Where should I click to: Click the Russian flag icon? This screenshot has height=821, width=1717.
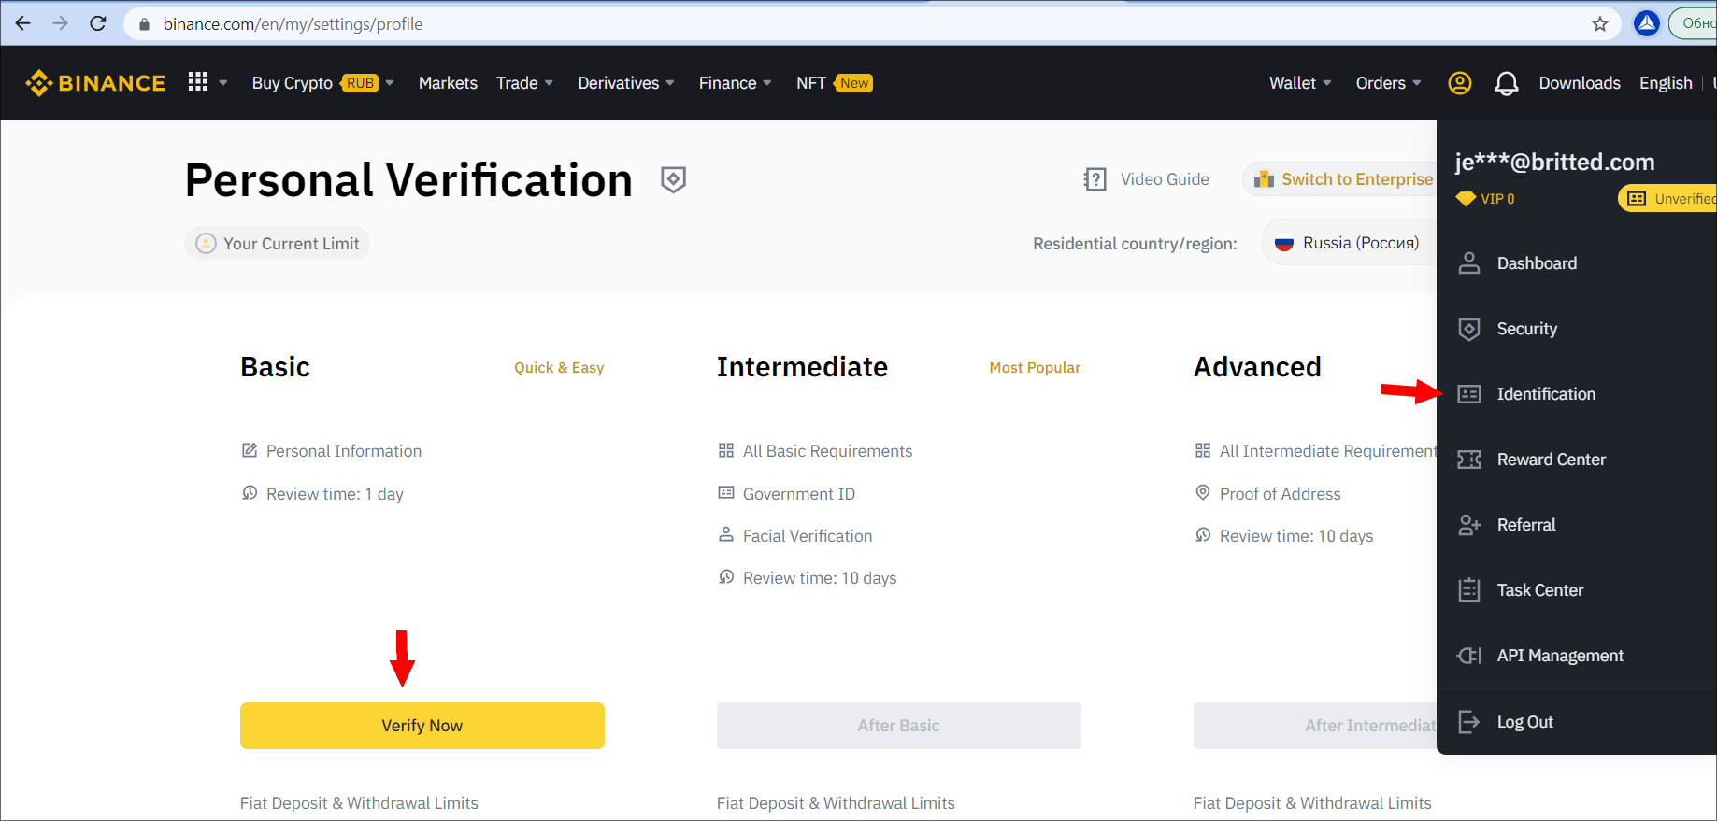(1284, 243)
